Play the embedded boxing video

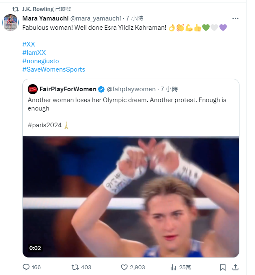[131, 197]
